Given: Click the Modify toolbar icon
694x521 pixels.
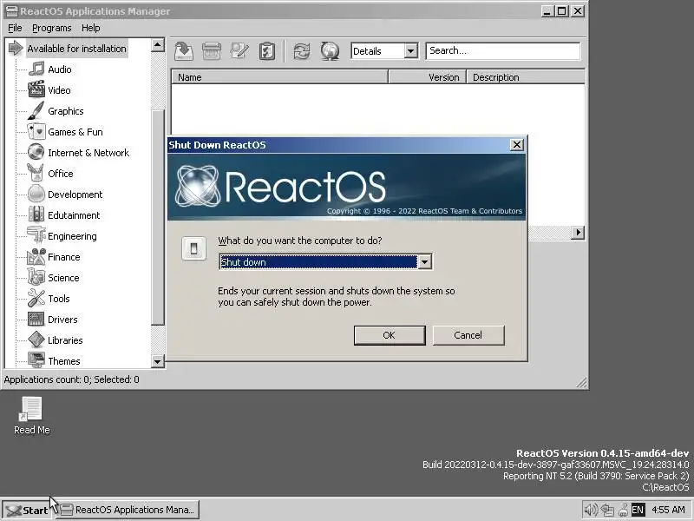Looking at the screenshot, I should (x=239, y=51).
